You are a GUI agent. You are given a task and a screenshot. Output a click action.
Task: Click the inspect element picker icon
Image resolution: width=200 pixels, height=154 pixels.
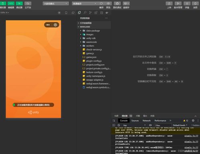[114, 120]
